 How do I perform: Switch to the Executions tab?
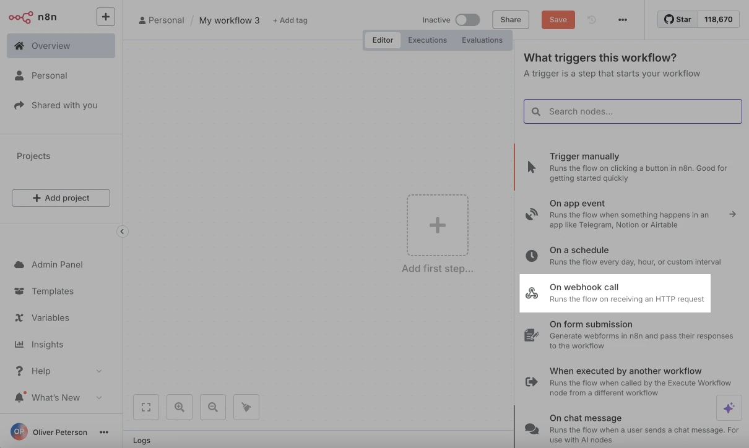(427, 40)
